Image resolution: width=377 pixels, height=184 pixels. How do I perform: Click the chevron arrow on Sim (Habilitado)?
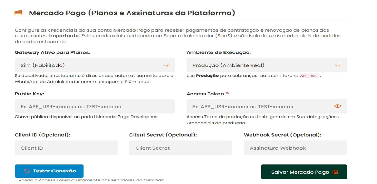click(166, 65)
